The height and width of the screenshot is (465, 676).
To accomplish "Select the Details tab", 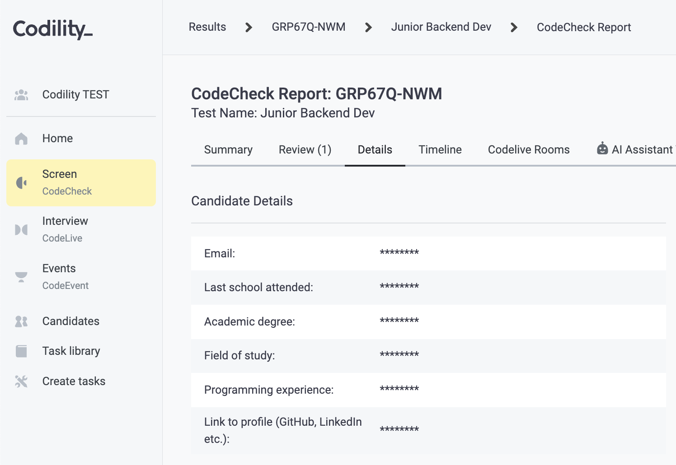I will [375, 150].
